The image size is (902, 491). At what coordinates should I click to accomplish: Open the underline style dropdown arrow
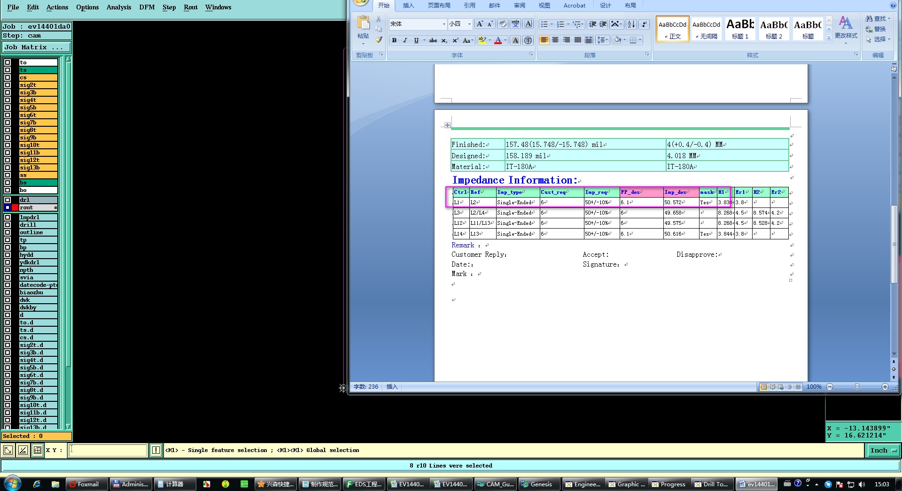tap(424, 40)
